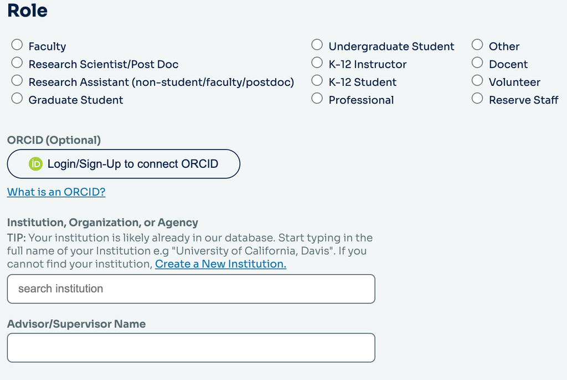
Task: Pick Professional as your role
Action: click(x=317, y=98)
